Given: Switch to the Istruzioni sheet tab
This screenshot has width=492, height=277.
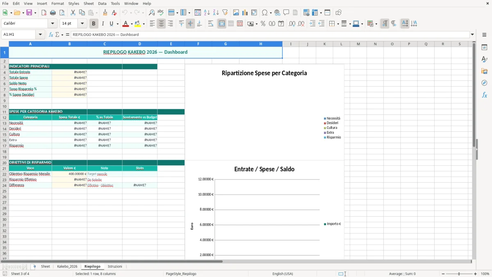Looking at the screenshot, I should [115, 266].
